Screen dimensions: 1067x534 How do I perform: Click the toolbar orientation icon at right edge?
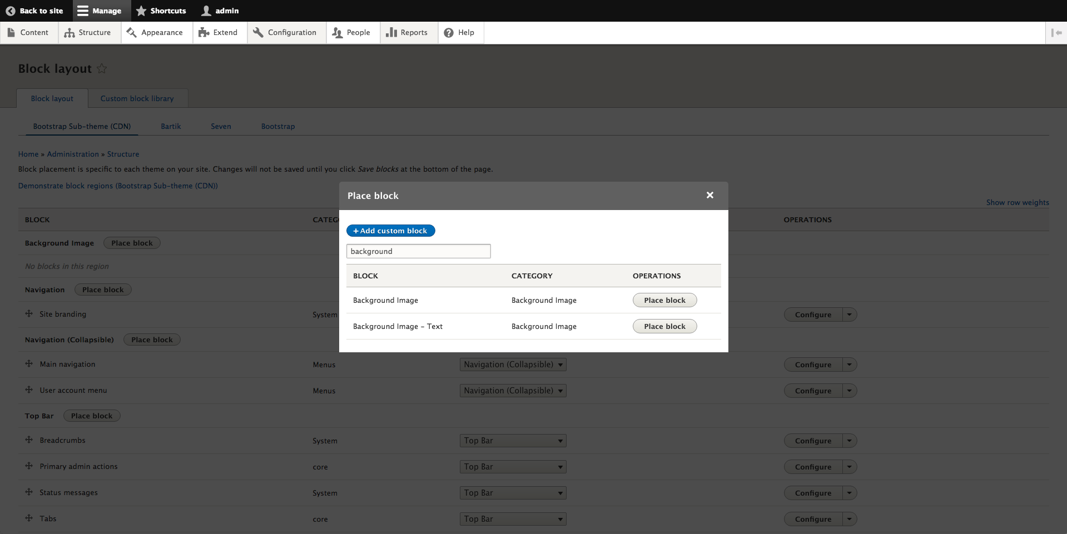(x=1056, y=33)
